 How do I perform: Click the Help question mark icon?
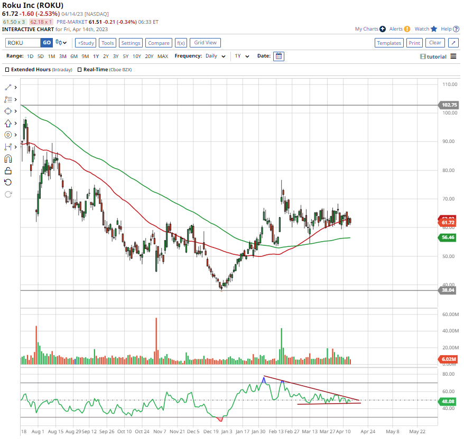pos(456,29)
